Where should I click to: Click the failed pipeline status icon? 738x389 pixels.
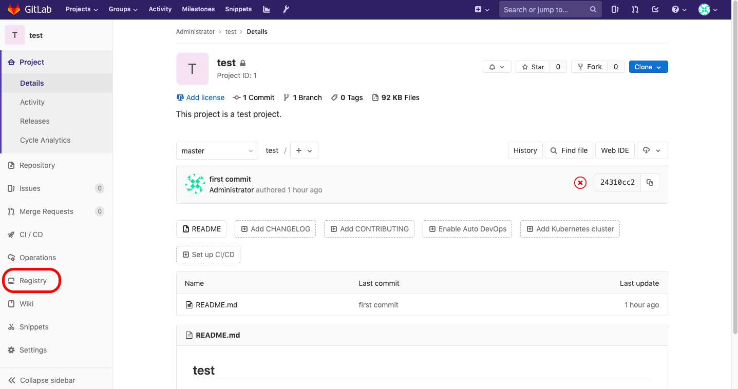point(580,182)
